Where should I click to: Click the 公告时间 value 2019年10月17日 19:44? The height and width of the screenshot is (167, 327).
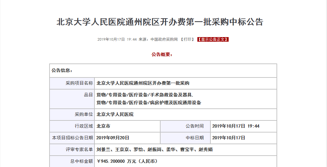pyautogui.click(x=236, y=126)
